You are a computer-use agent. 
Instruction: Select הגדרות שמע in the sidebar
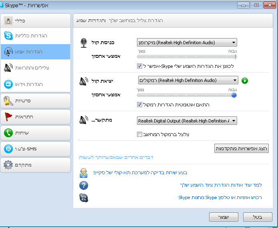pyautogui.click(x=36, y=52)
